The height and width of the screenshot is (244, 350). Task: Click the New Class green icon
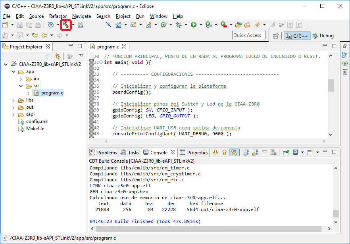[163, 25]
